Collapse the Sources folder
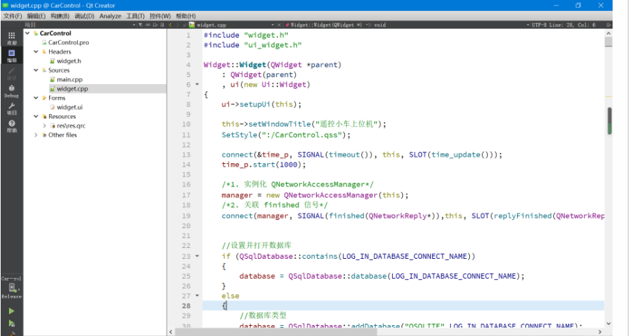This screenshot has height=336, width=629. click(36, 70)
